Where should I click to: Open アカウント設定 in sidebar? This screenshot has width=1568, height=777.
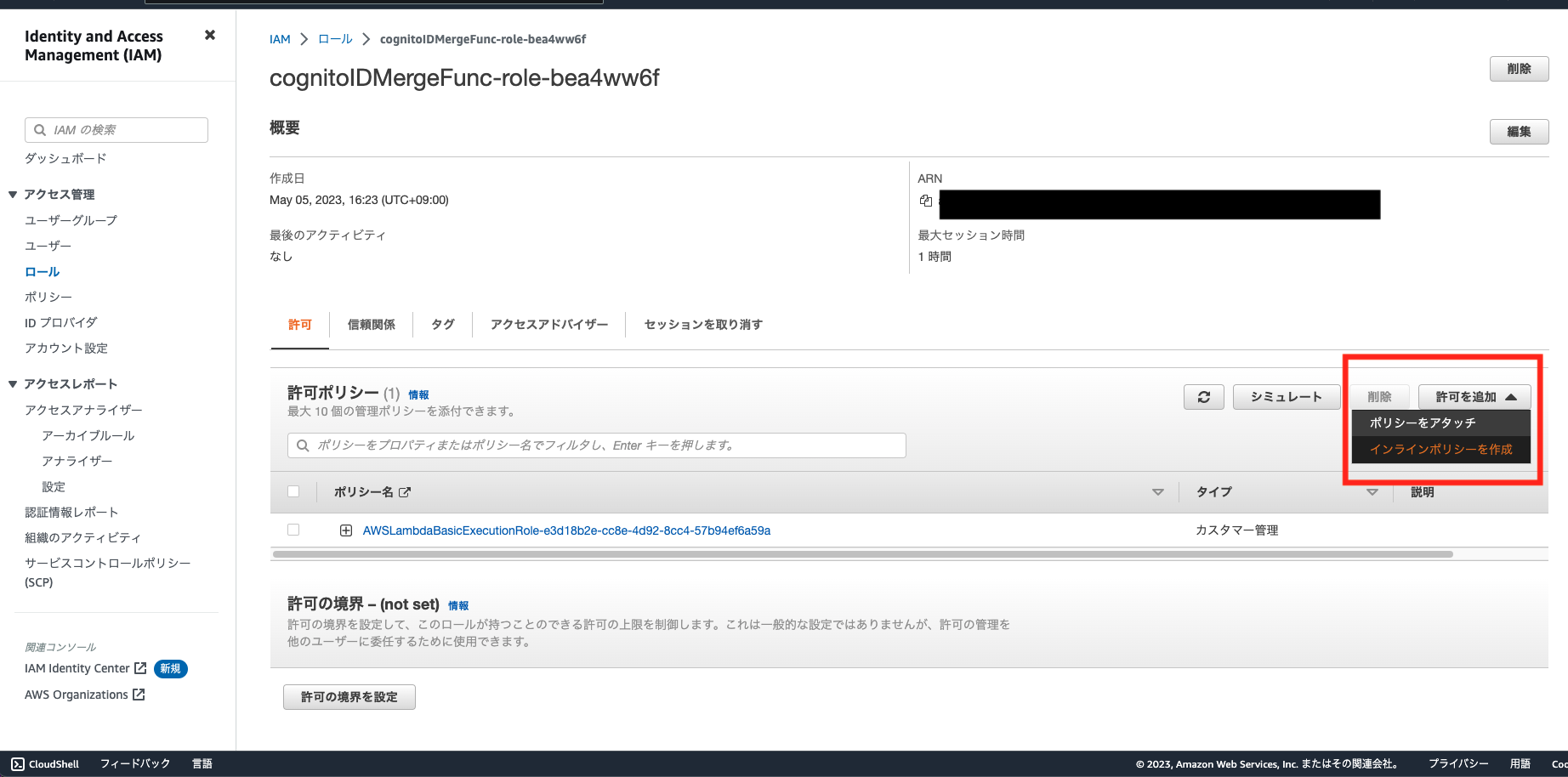pos(66,349)
